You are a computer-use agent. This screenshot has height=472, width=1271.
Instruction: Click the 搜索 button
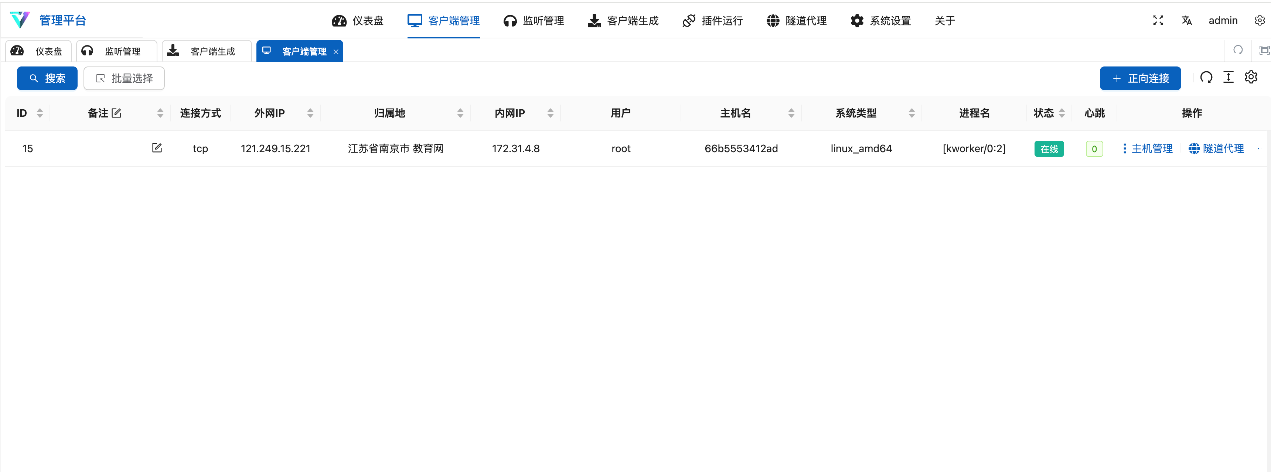point(47,78)
